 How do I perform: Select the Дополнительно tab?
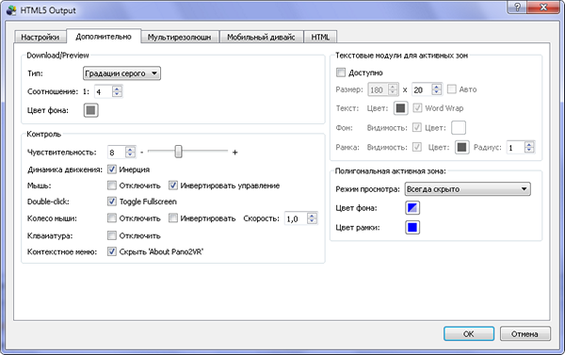pos(104,37)
